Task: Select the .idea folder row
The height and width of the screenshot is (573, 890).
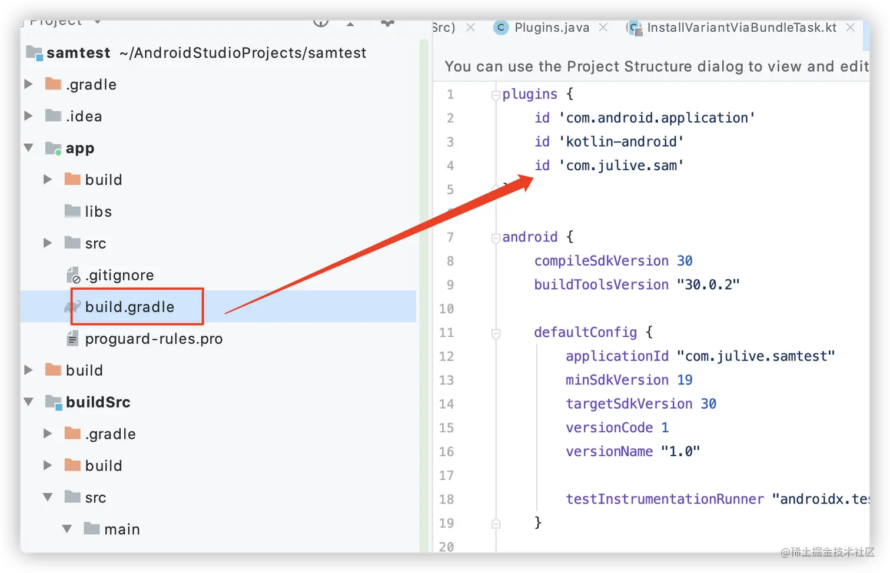Action: (x=218, y=116)
